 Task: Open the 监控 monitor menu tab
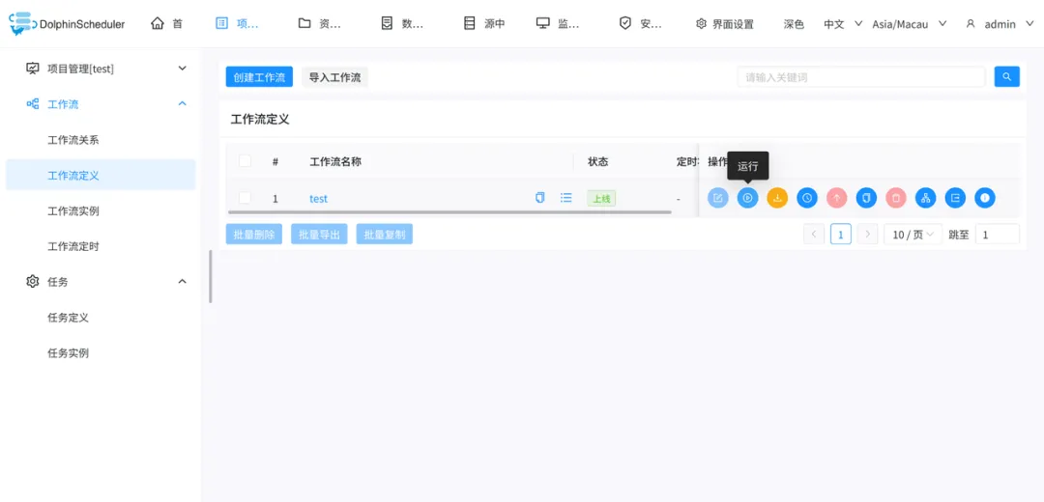point(558,24)
